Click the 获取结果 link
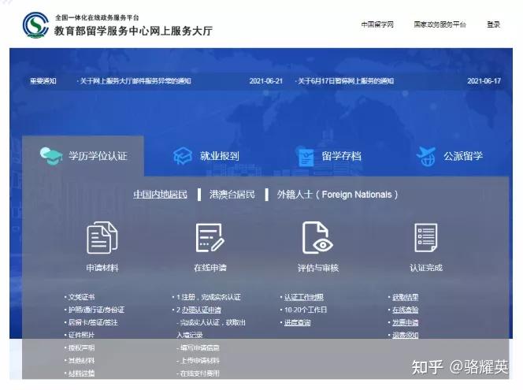The height and width of the screenshot is (390, 523). click(x=405, y=297)
